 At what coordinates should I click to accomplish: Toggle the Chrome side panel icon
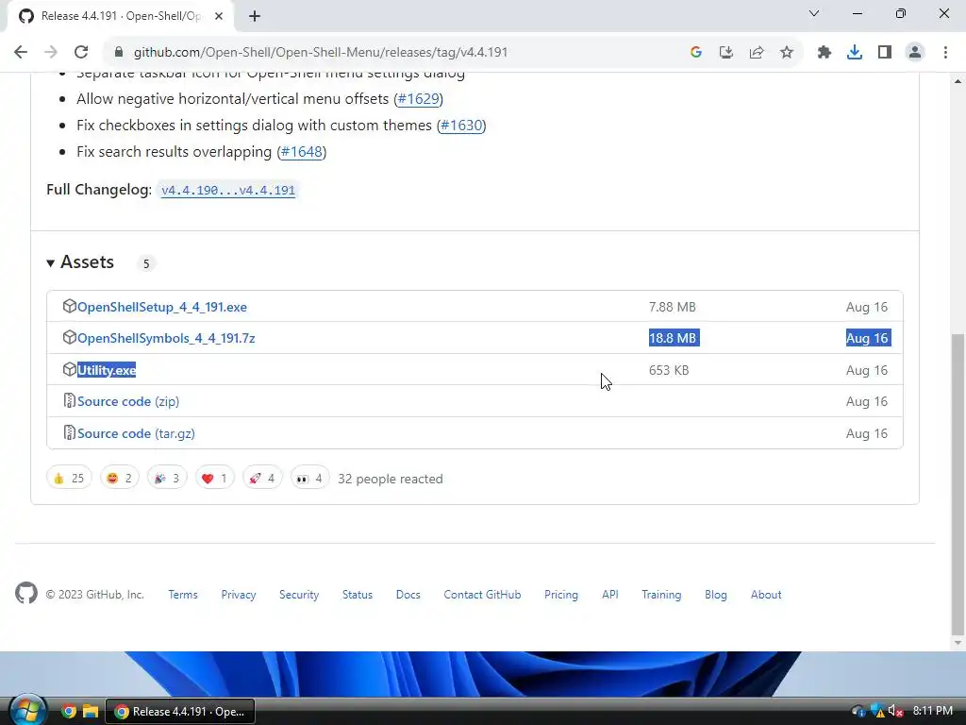point(885,53)
